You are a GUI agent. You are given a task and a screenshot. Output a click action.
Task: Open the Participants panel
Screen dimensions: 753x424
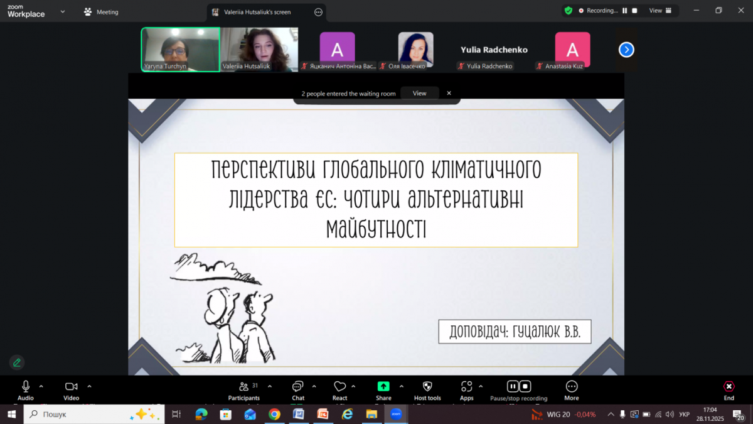(244, 388)
